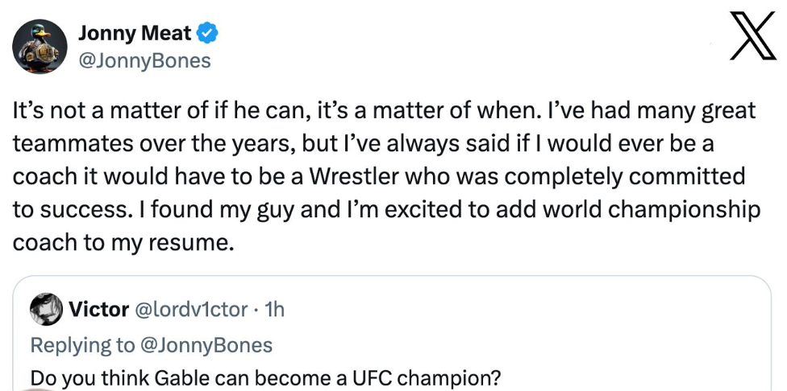Click the Jonny Meat display name

point(135,34)
